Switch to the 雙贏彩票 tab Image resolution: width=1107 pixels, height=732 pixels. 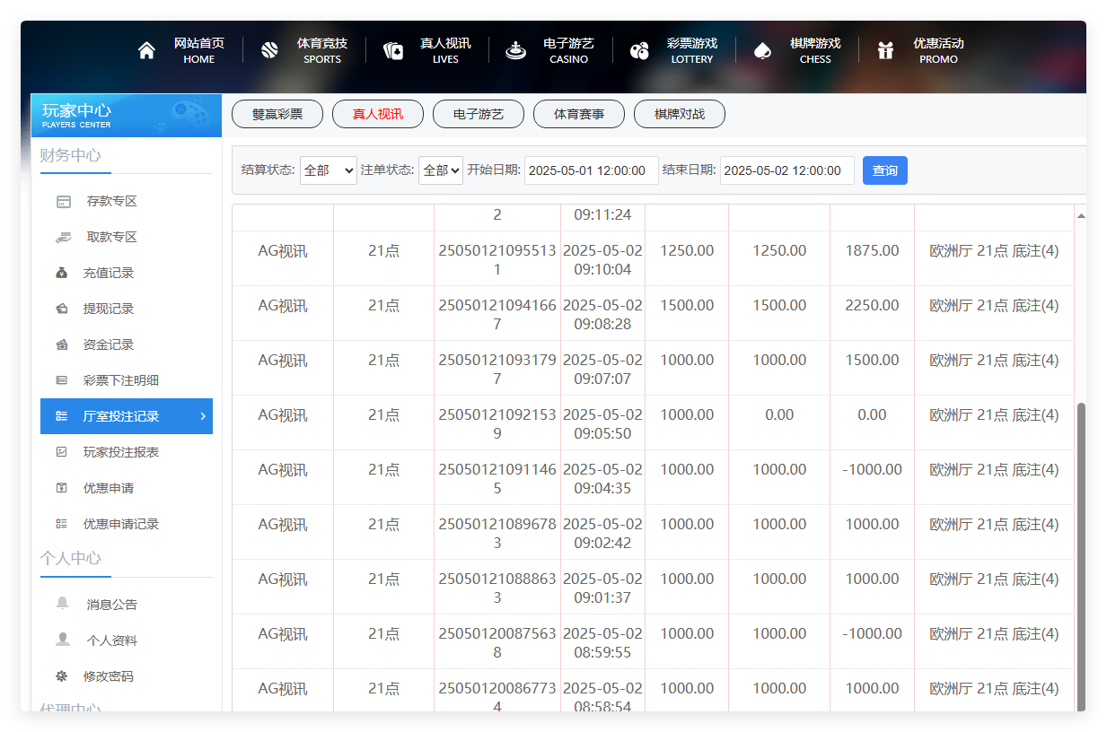click(277, 115)
